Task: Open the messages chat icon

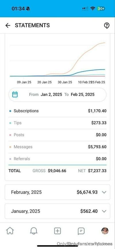Action: point(81,231)
